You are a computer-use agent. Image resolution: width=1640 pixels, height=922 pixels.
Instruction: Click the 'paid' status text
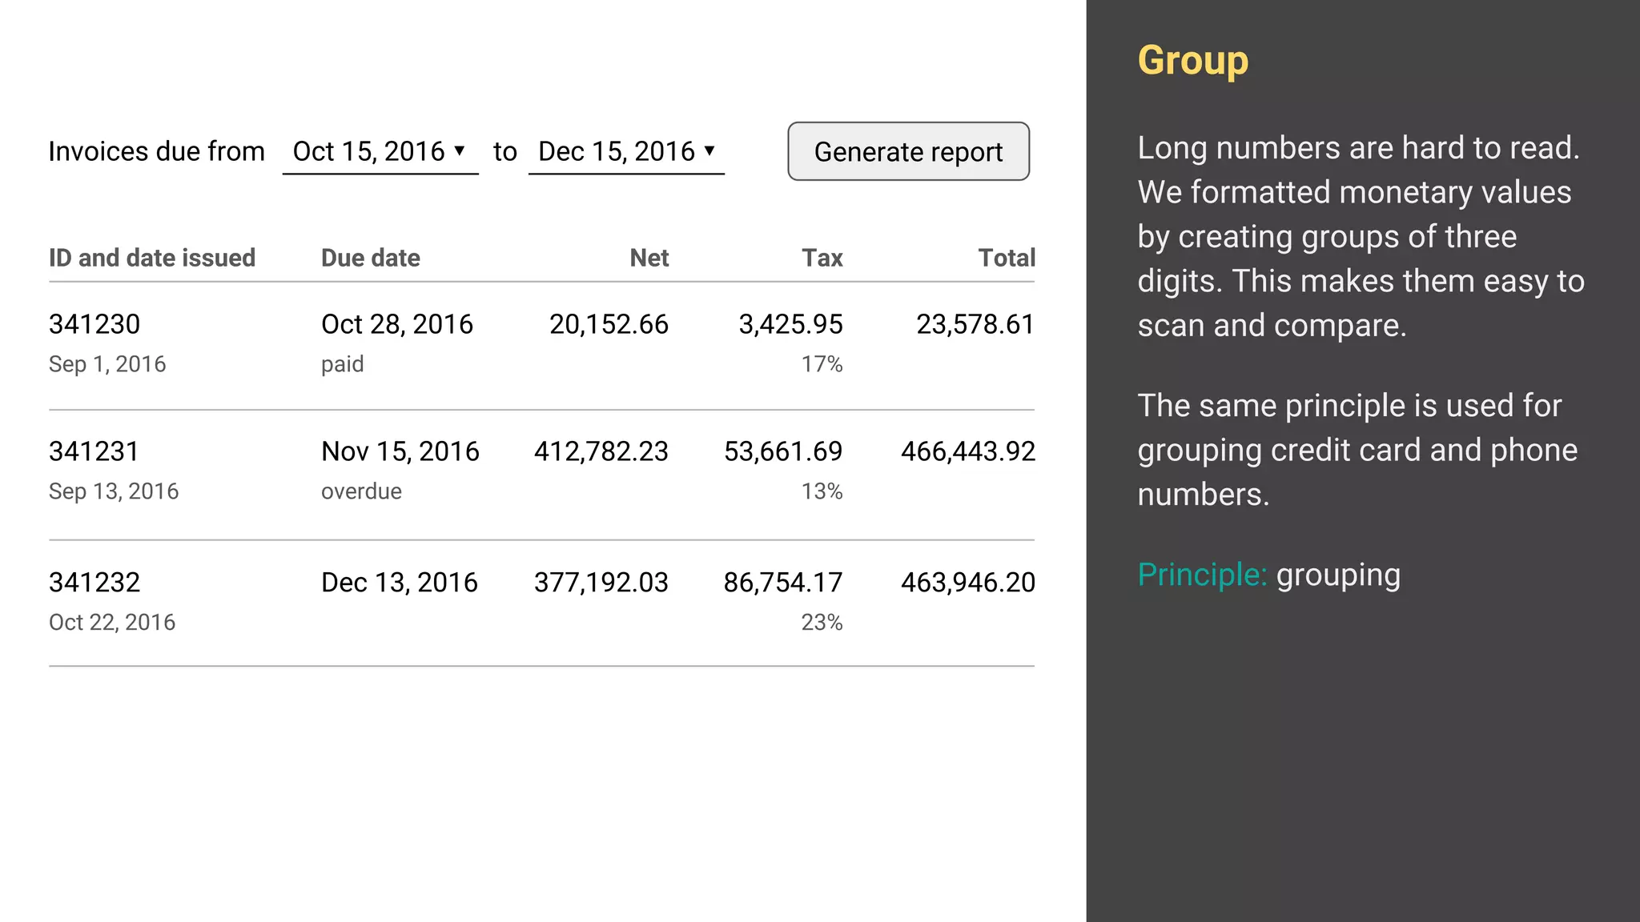click(343, 365)
